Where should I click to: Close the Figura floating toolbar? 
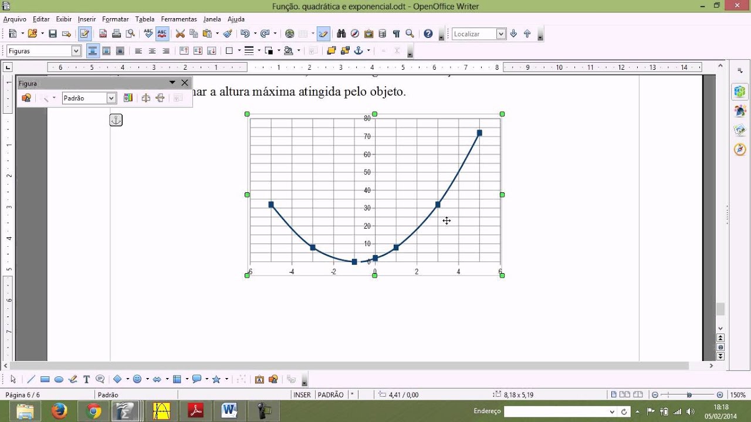[185, 83]
